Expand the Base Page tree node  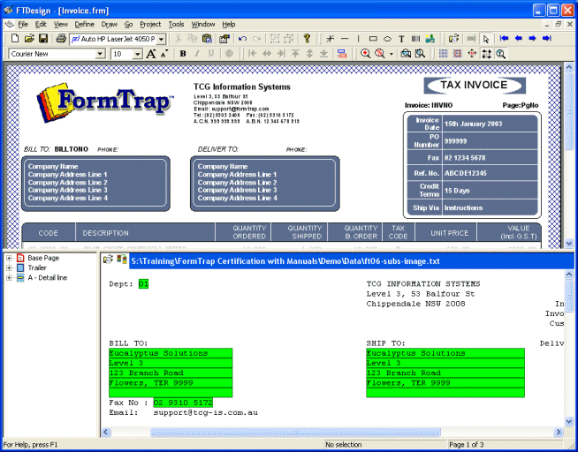[x=9, y=258]
